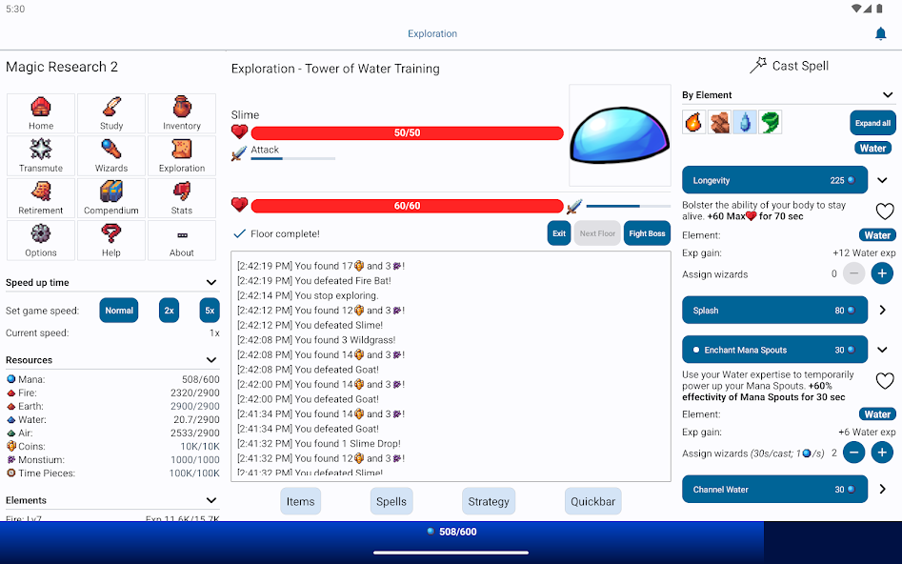Open the Compendium chest icon
This screenshot has height=564, width=902.
click(x=111, y=197)
